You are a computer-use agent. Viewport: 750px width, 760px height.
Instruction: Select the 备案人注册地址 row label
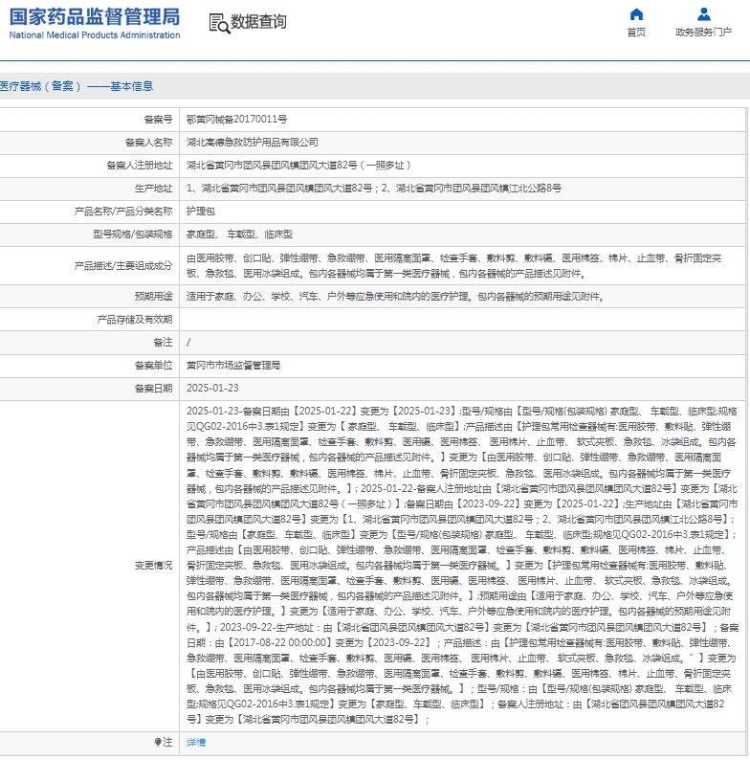pyautogui.click(x=140, y=166)
